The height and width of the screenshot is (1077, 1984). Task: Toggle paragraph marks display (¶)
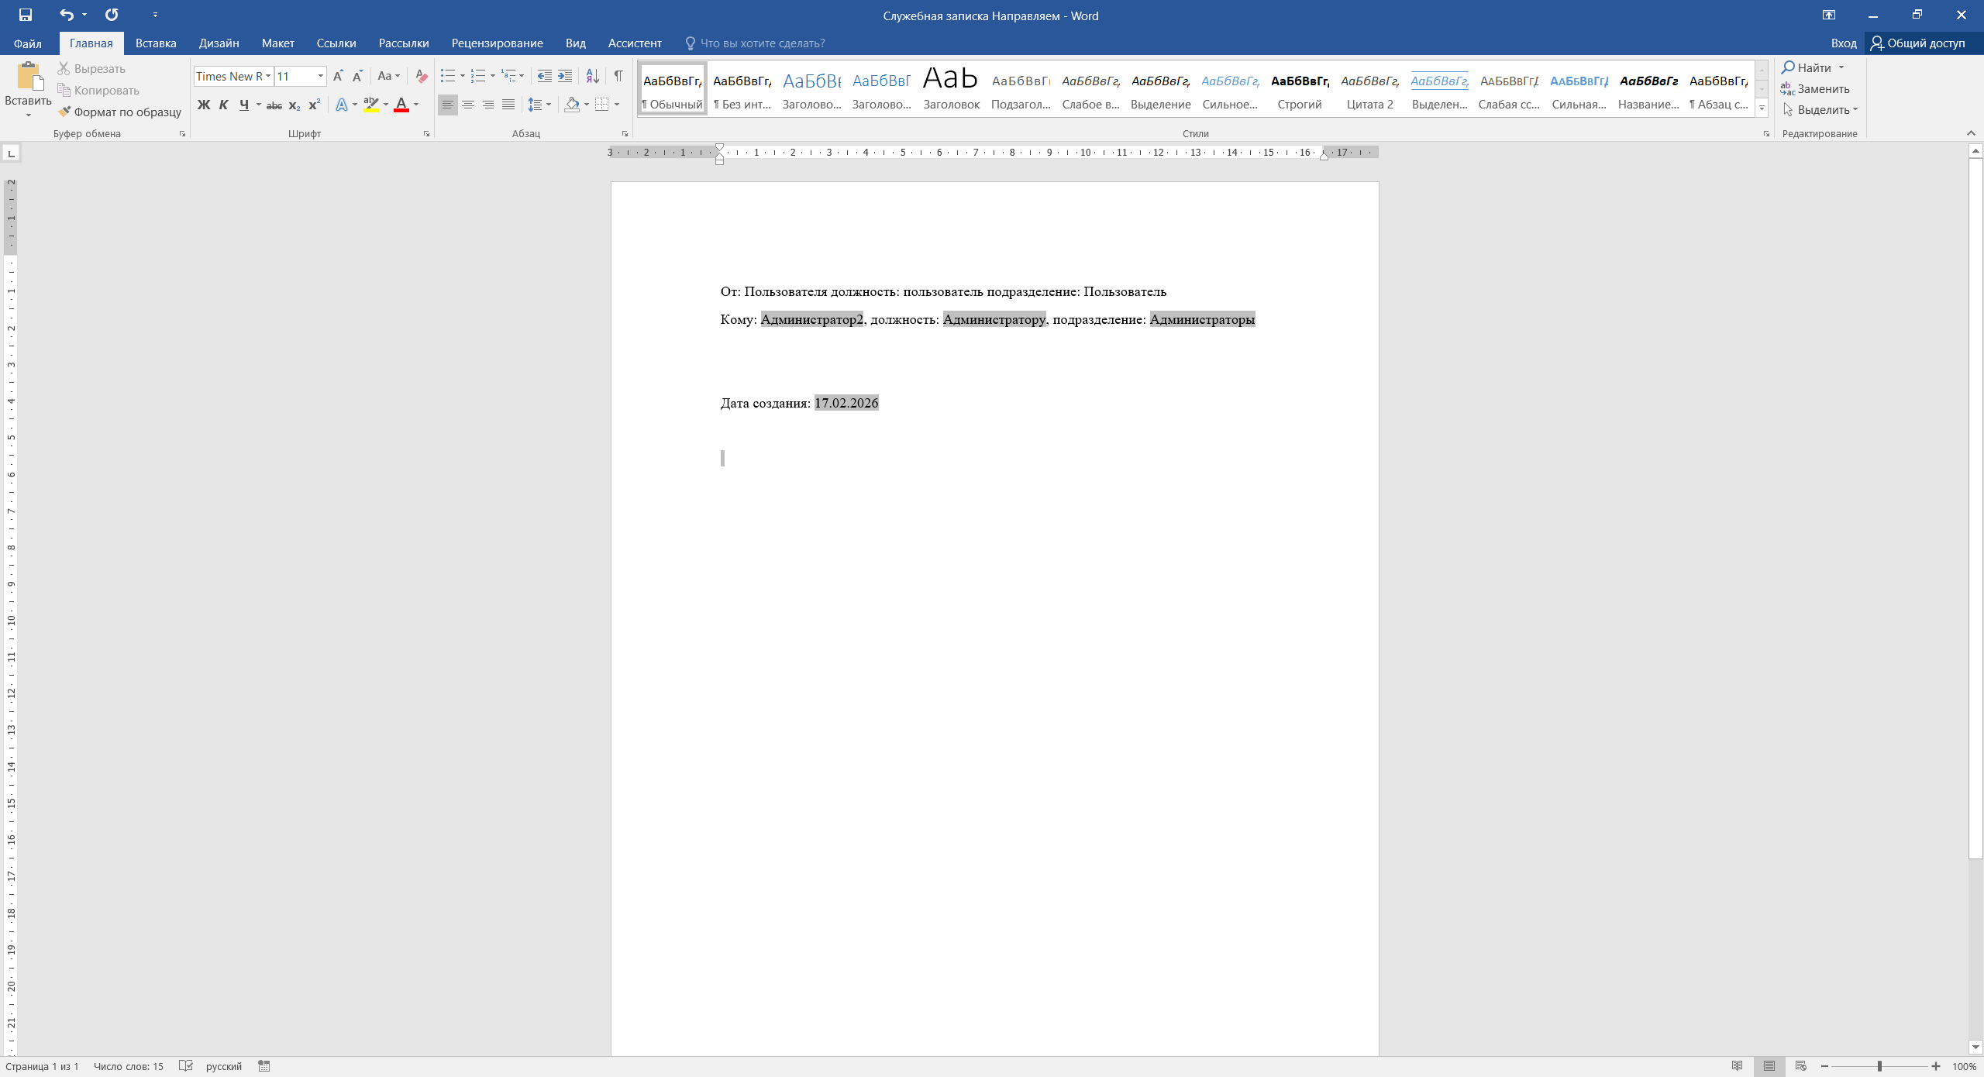(x=618, y=76)
